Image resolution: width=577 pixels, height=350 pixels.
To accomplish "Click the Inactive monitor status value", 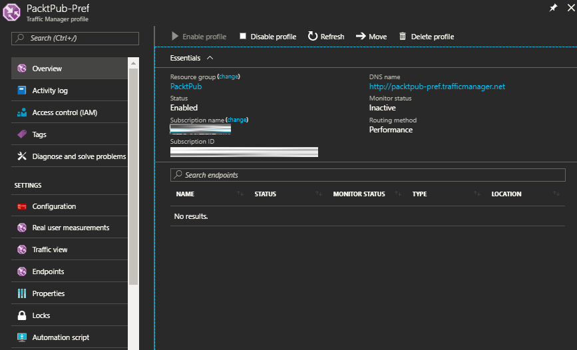I will pyautogui.click(x=382, y=108).
